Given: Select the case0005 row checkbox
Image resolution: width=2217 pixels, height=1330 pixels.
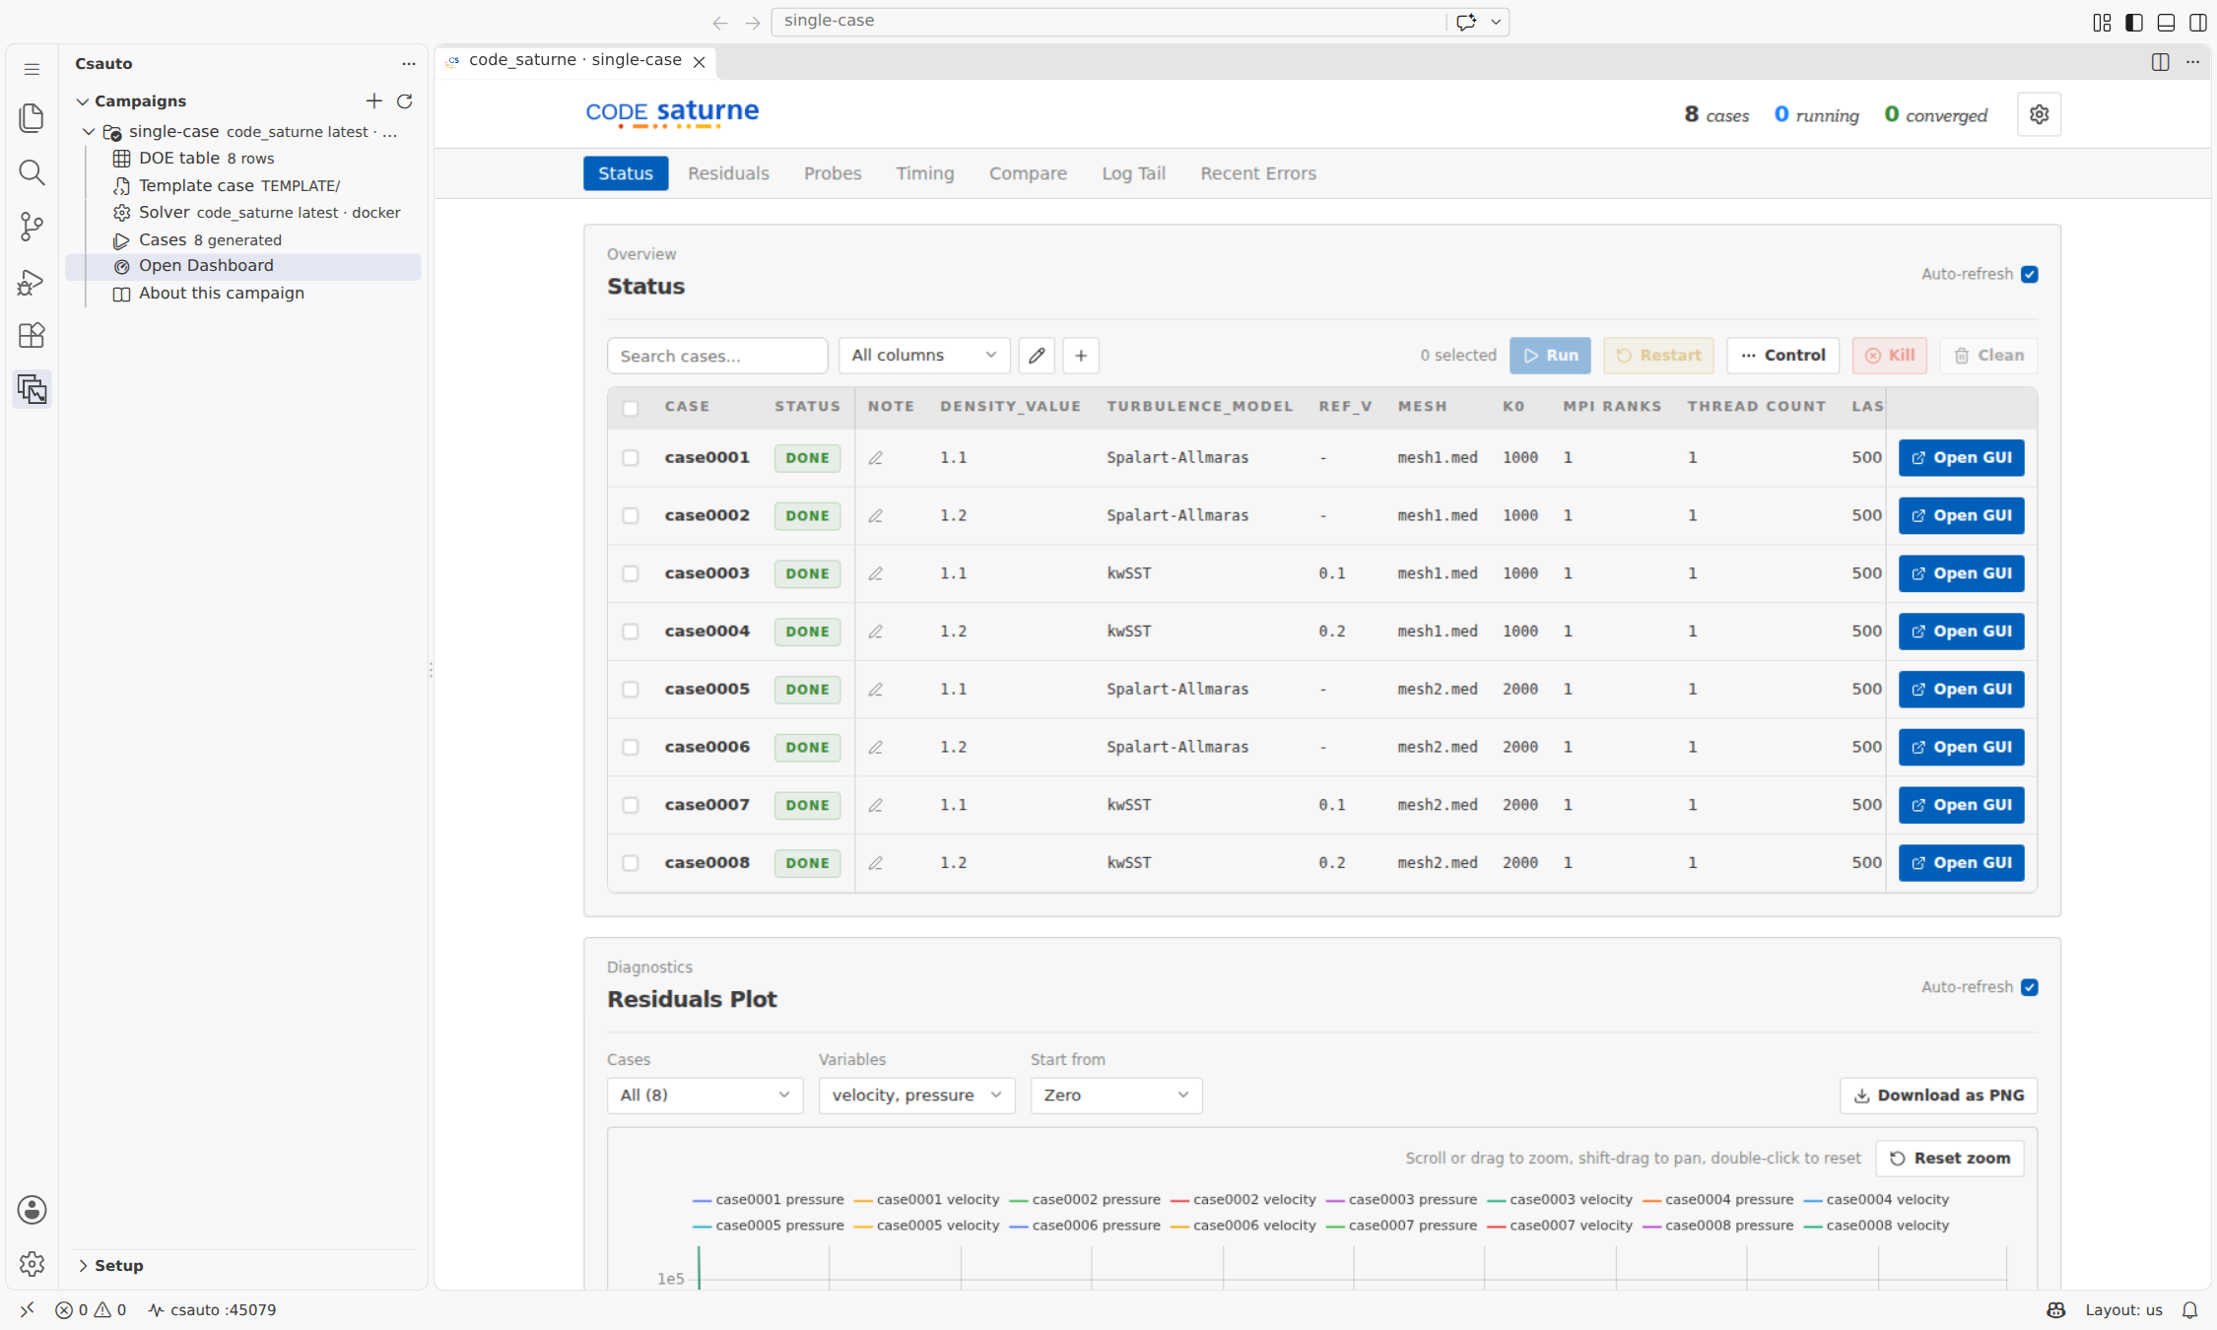Looking at the screenshot, I should tap(631, 690).
